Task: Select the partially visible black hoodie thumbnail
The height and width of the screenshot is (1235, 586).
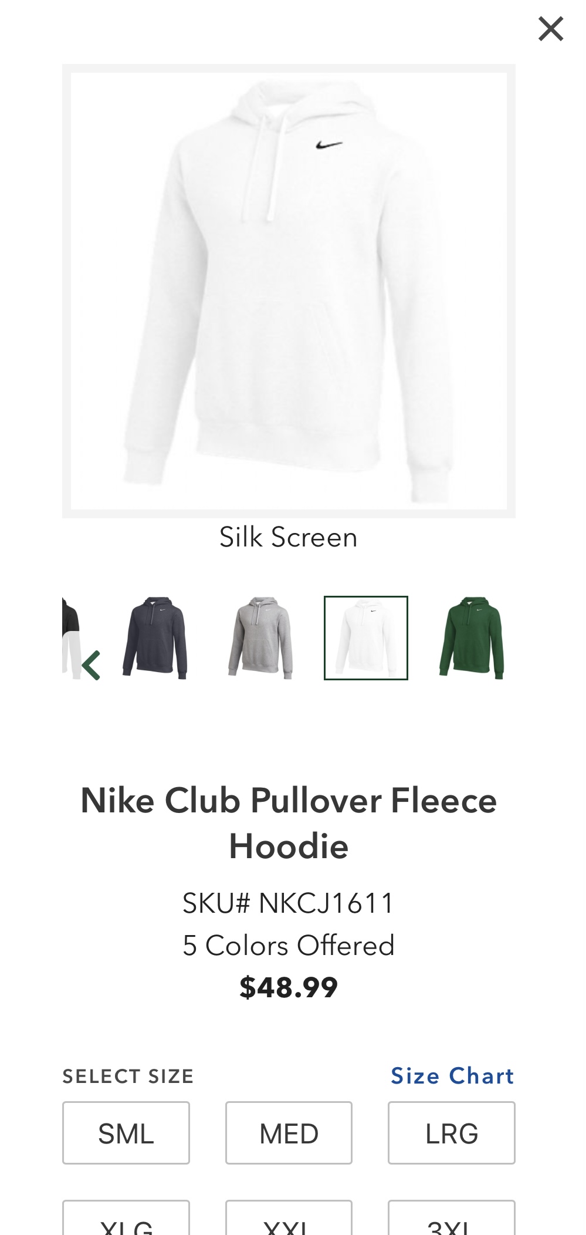Action: click(70, 638)
